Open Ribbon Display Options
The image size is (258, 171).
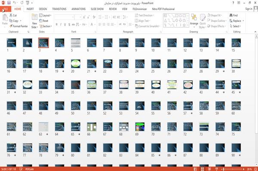coord(239,3)
